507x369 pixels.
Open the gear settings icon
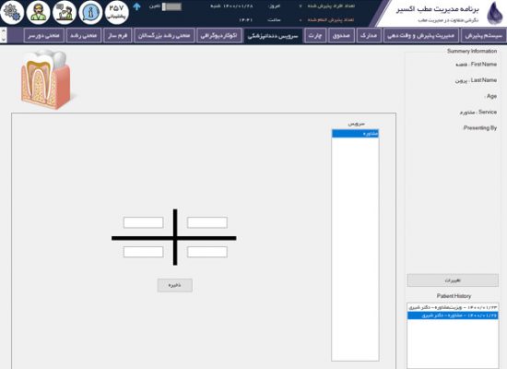coord(12,12)
